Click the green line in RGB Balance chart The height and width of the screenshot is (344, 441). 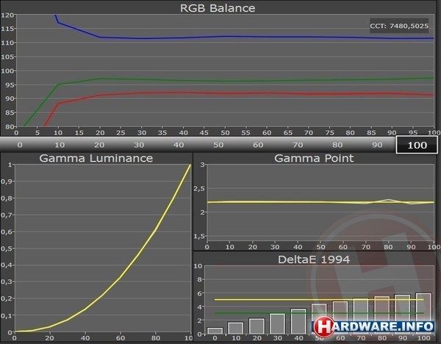pyautogui.click(x=220, y=81)
